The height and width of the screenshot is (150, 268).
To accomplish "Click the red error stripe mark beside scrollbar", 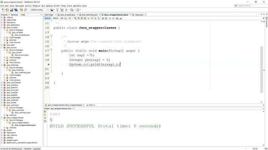I will (x=264, y=70).
